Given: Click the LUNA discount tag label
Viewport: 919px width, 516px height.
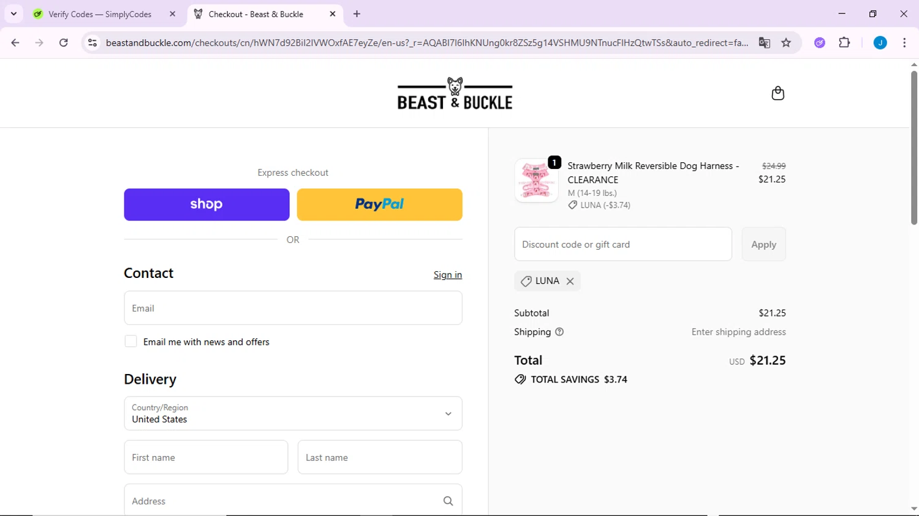Looking at the screenshot, I should click(547, 281).
